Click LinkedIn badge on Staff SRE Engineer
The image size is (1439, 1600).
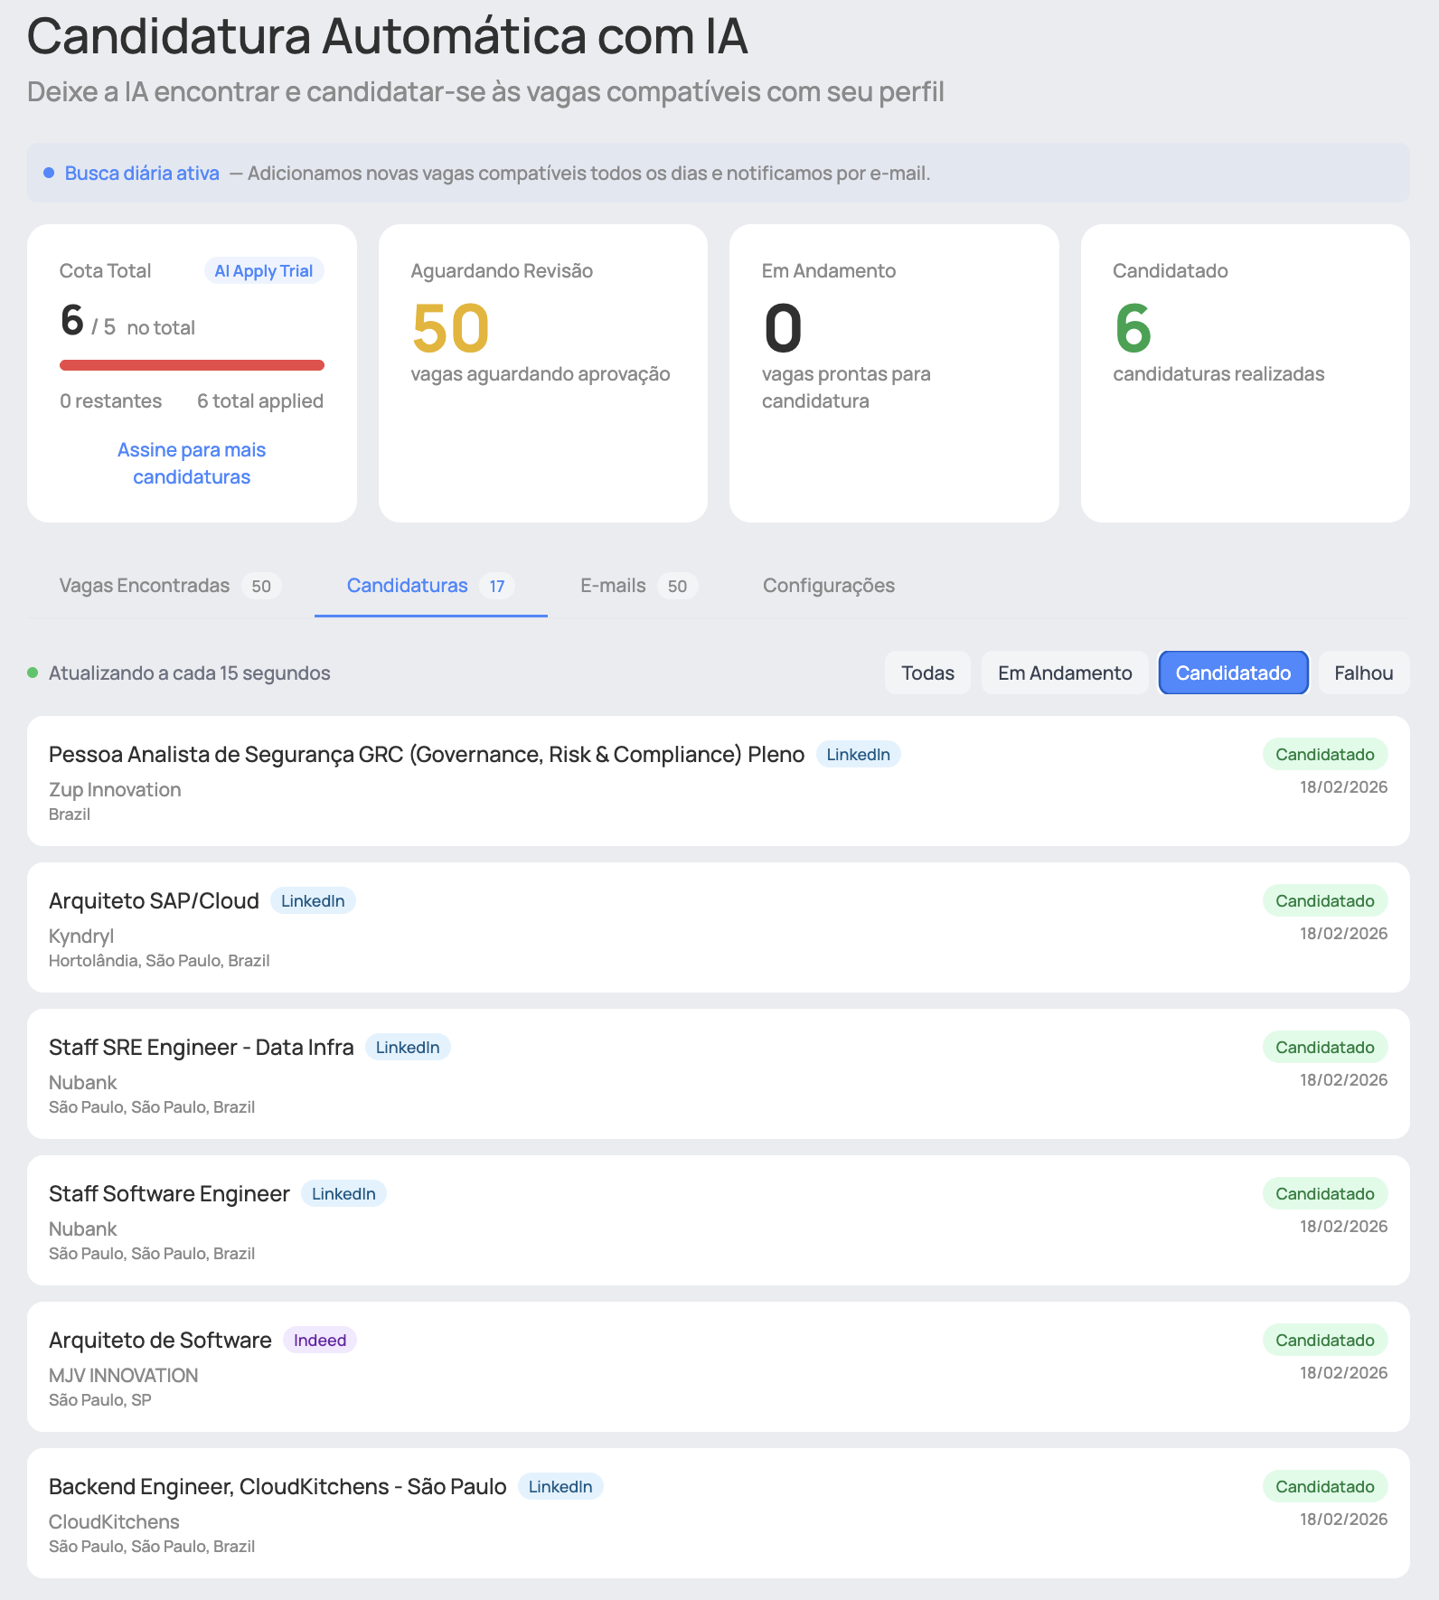(408, 1047)
